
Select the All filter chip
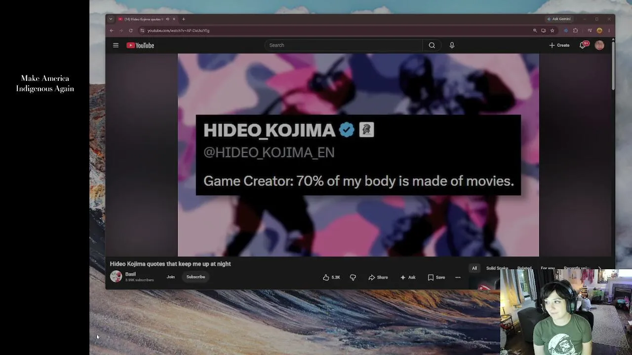coord(474,268)
